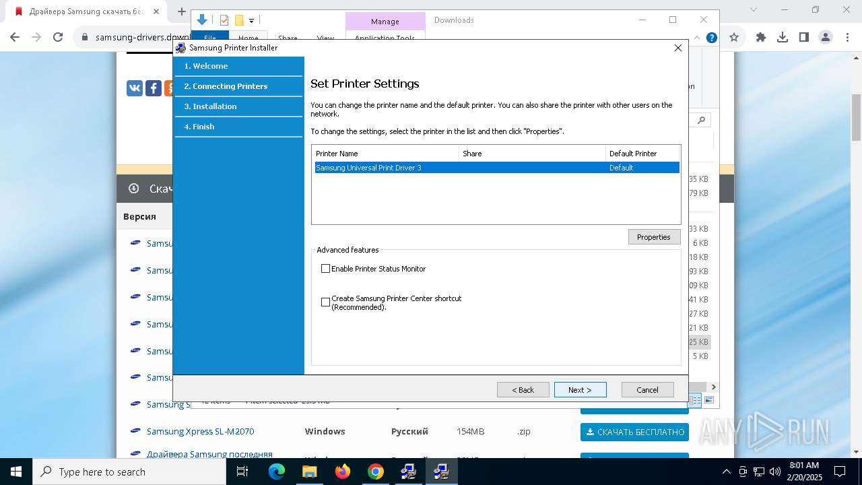Click the Default Printer column header

tap(642, 154)
